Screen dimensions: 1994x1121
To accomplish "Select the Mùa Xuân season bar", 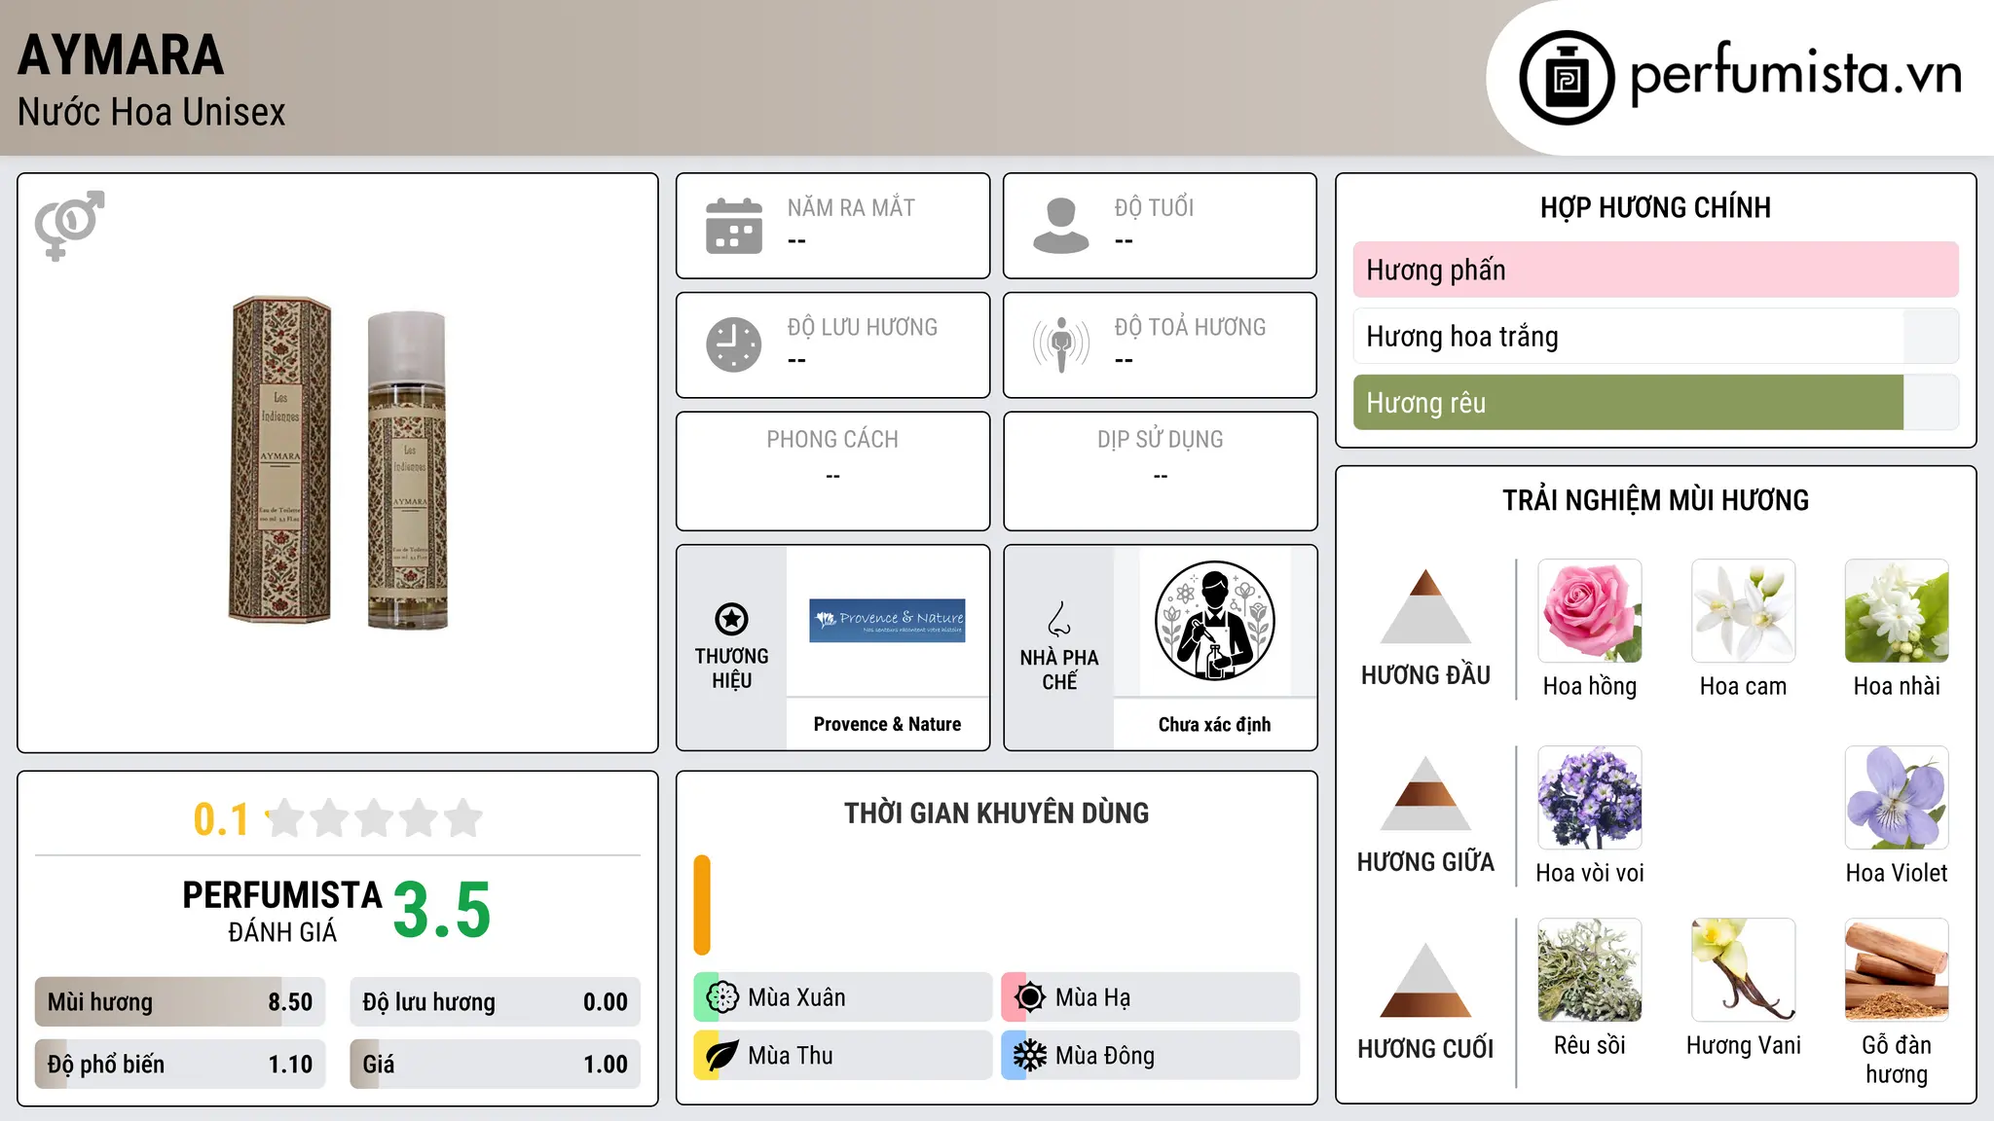I will (x=843, y=997).
